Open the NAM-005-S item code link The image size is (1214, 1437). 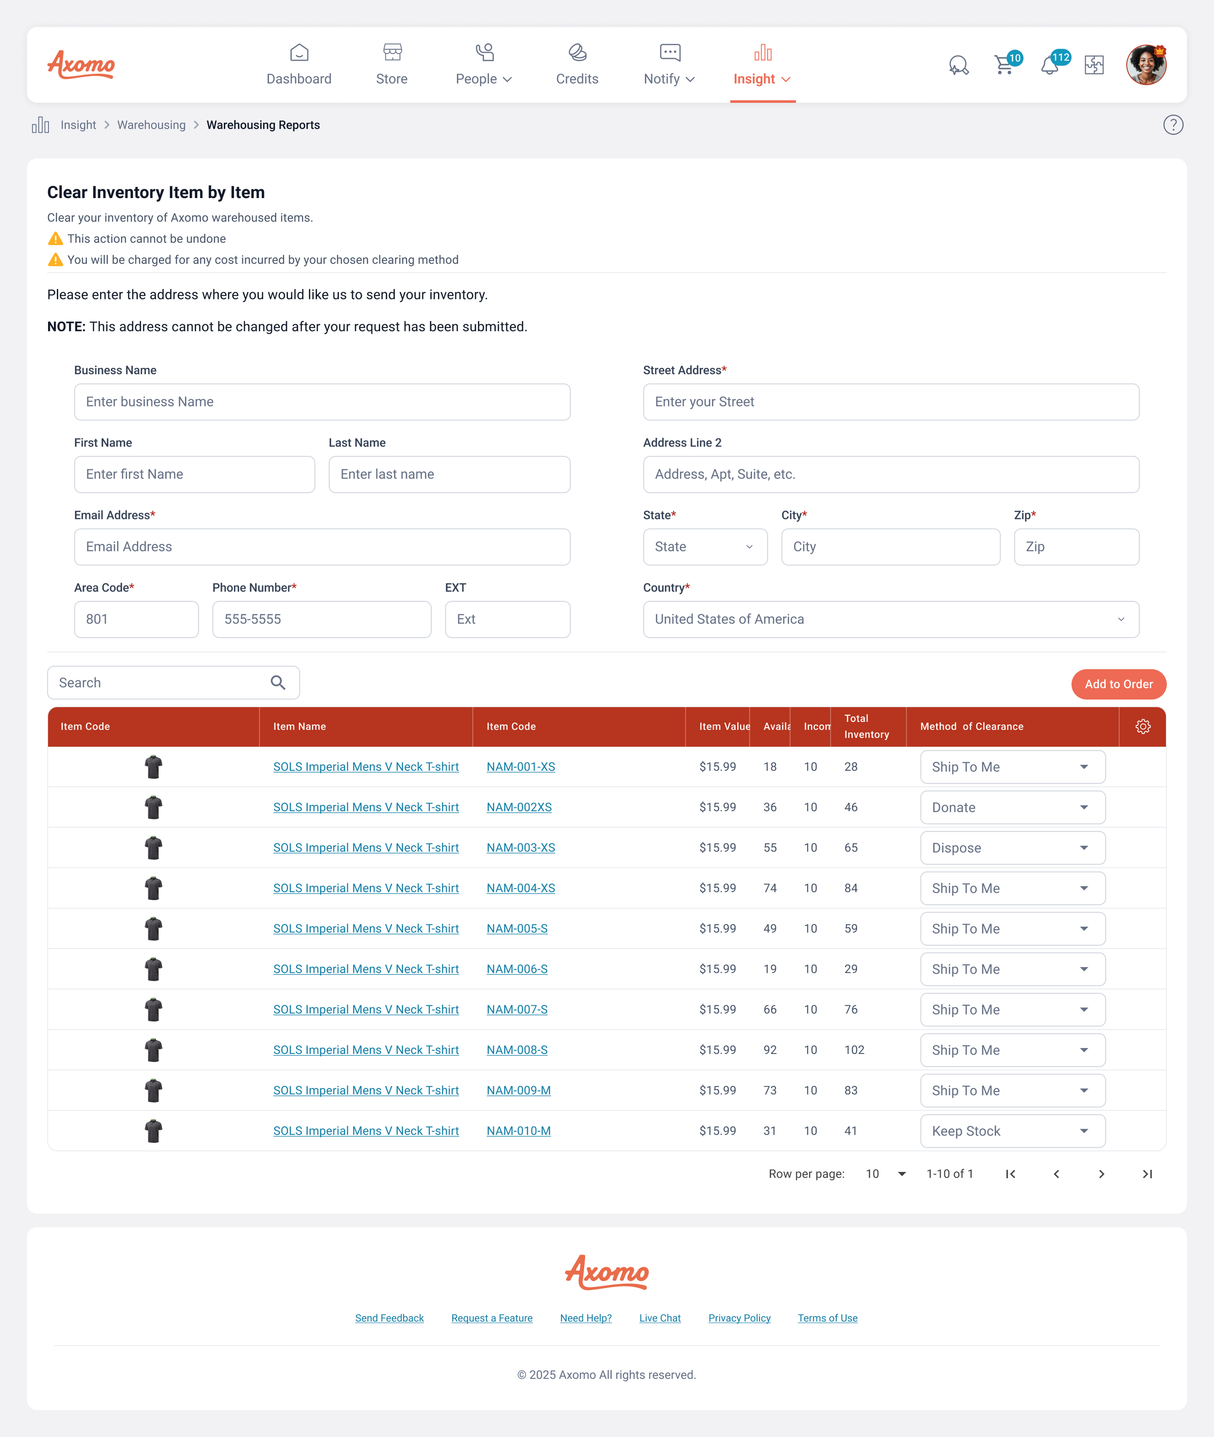click(x=517, y=929)
